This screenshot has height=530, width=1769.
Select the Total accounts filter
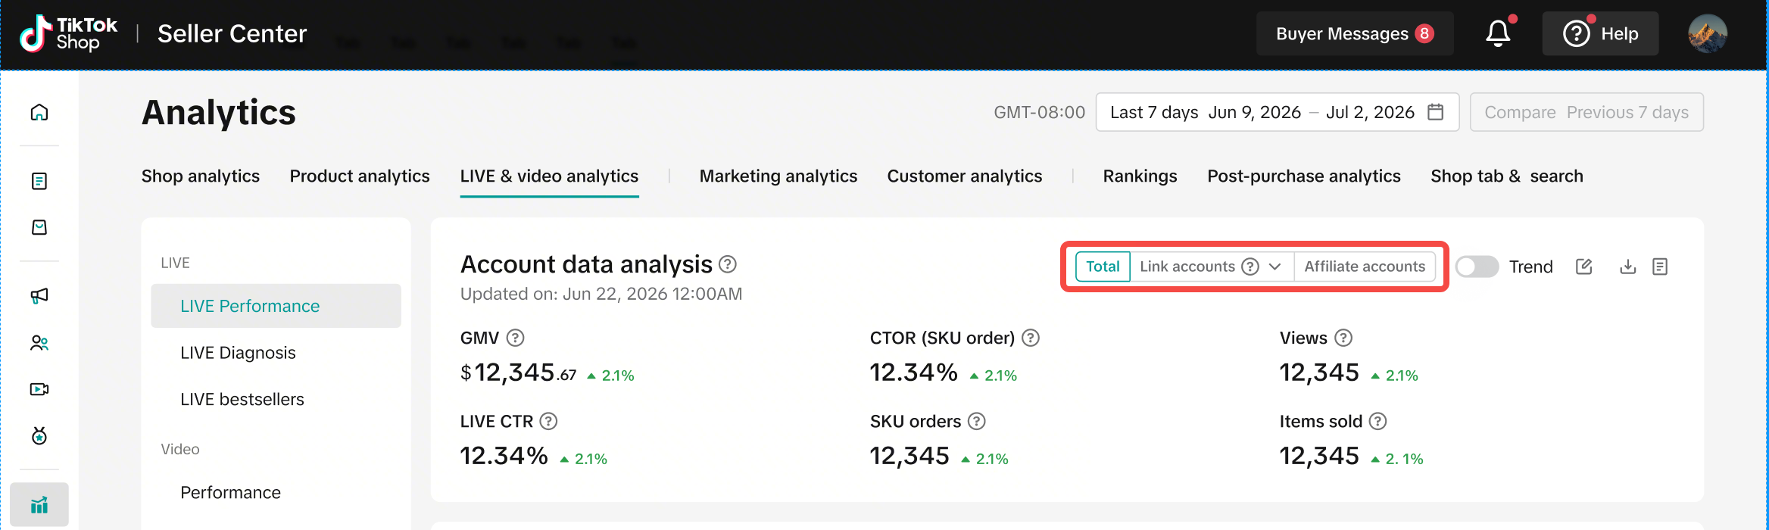[x=1103, y=267]
